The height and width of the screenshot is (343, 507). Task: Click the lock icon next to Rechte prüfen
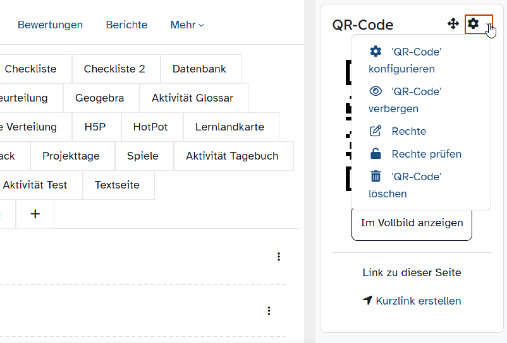[375, 154]
